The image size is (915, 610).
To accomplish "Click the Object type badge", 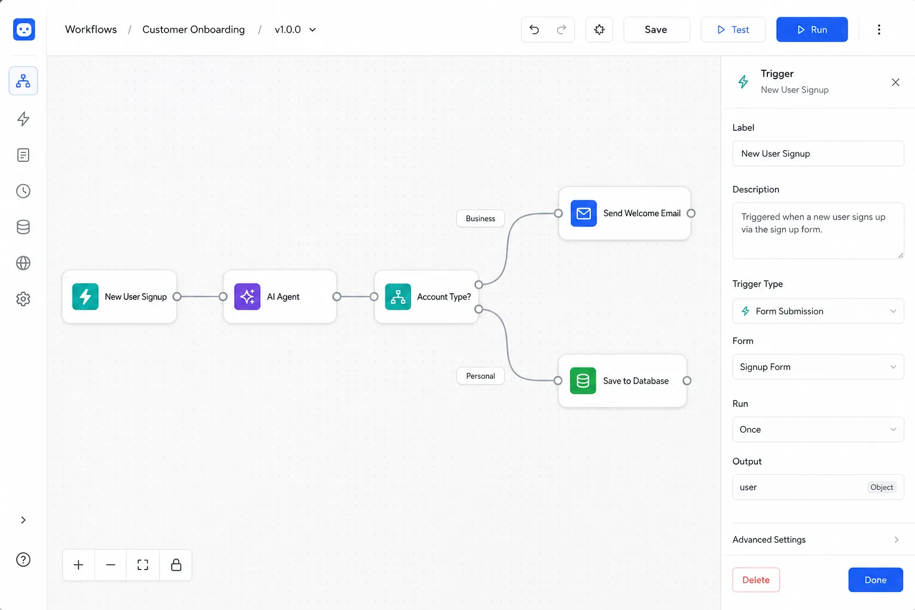I will [x=882, y=487].
